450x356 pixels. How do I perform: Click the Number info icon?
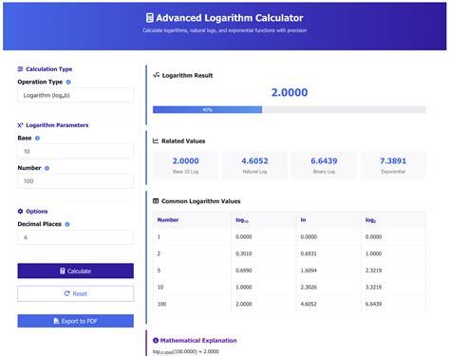point(47,168)
